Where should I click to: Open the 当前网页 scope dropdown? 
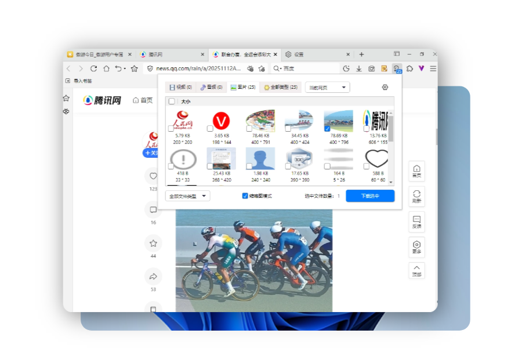click(327, 87)
